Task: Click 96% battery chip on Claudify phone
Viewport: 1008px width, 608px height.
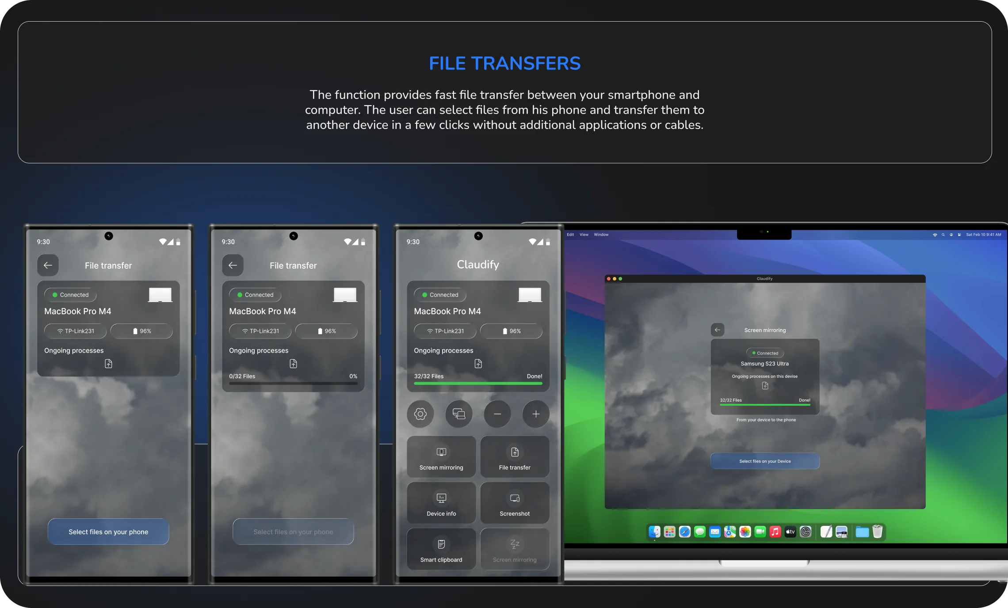Action: (511, 331)
